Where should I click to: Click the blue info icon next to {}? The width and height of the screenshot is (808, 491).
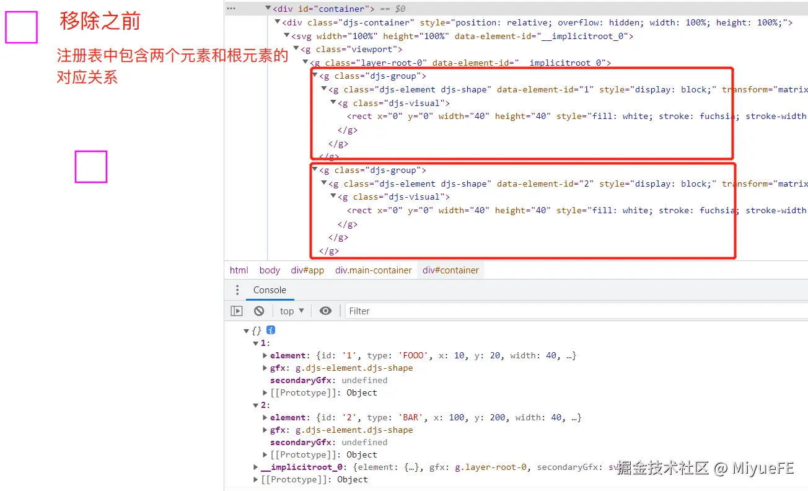coord(271,330)
